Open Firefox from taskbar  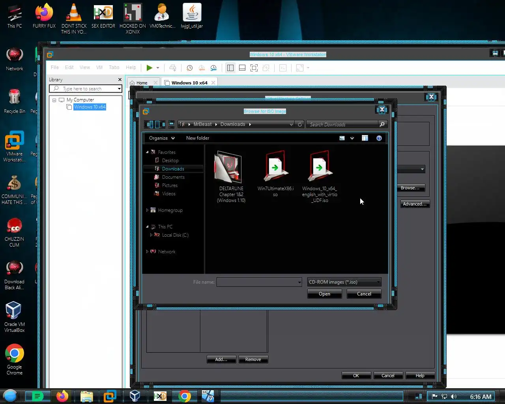(x=62, y=396)
